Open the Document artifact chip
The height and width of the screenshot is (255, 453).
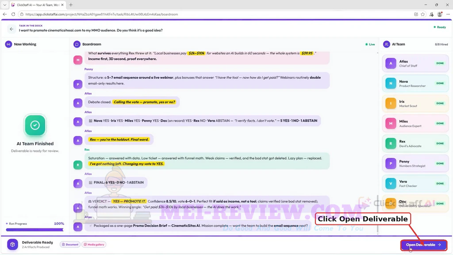click(x=70, y=244)
